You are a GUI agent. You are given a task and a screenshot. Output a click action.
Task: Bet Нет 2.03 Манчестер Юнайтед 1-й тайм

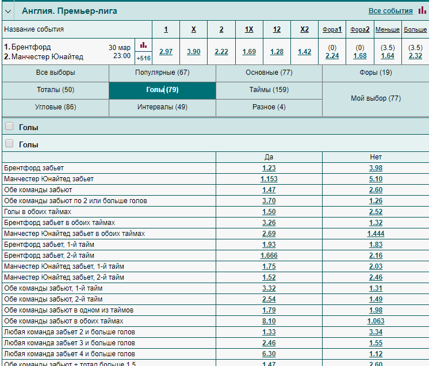click(x=376, y=266)
